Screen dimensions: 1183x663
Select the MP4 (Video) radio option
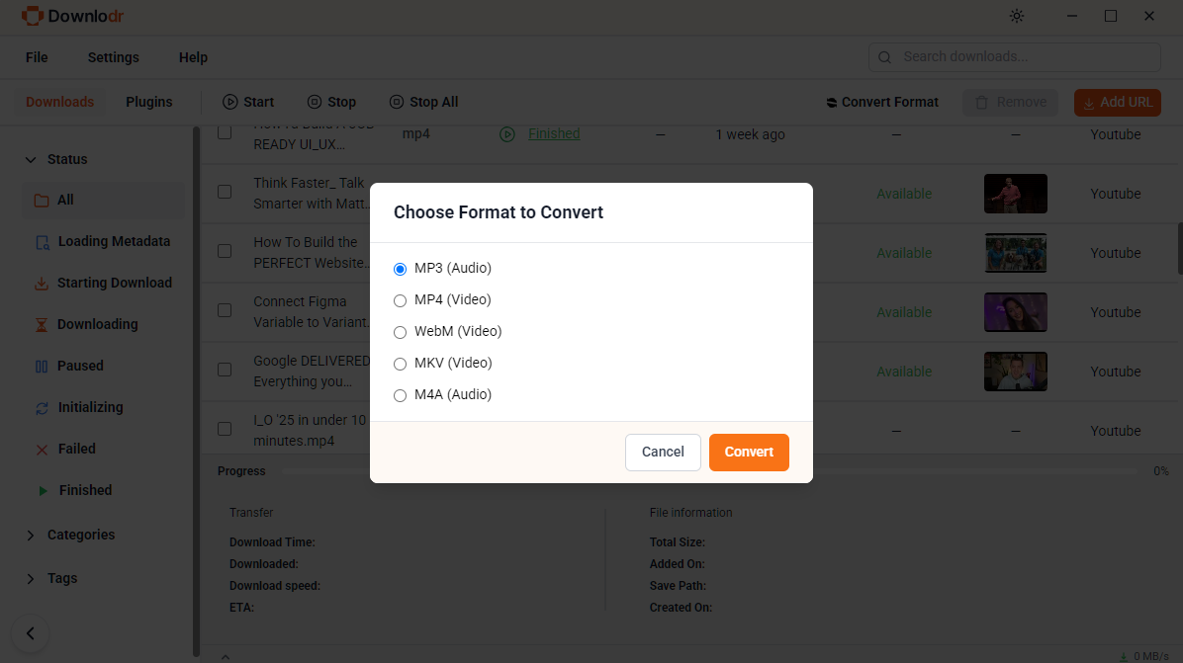coord(401,300)
